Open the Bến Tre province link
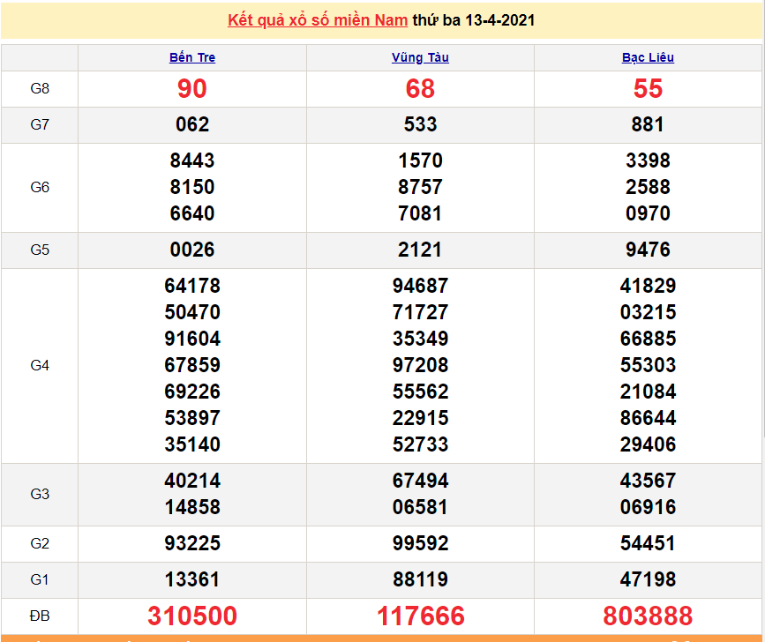 192,57
